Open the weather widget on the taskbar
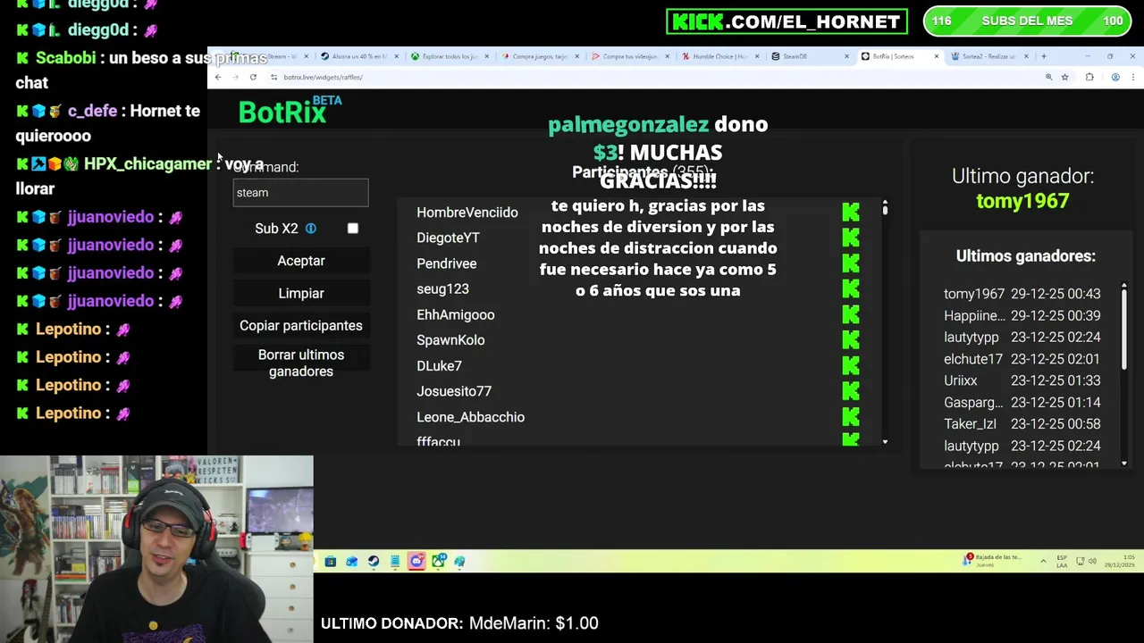The height and width of the screenshot is (643, 1144). 990,561
